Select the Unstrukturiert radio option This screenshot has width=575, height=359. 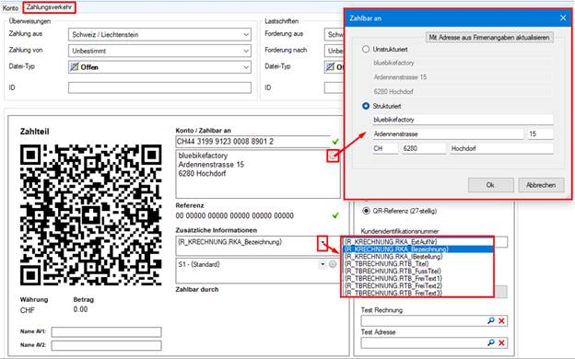click(366, 49)
